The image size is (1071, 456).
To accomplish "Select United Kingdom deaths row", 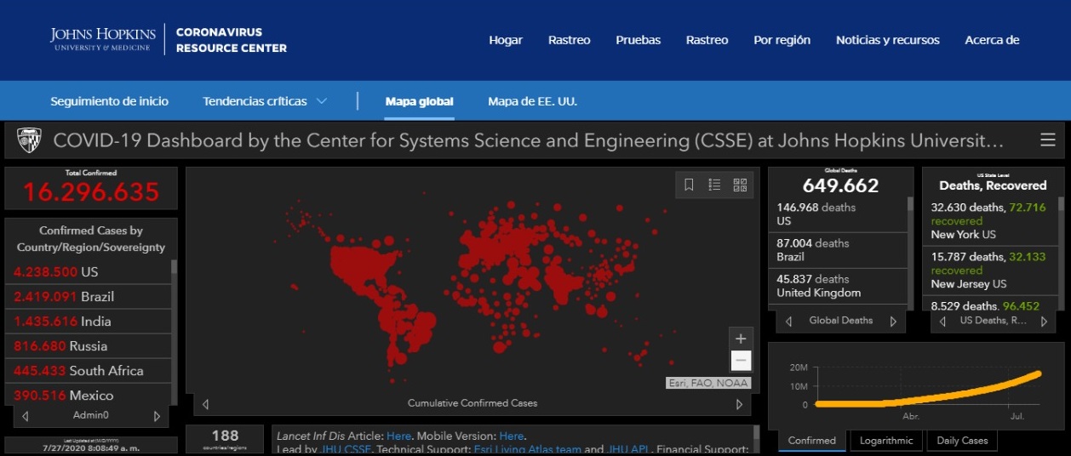I will point(839,286).
